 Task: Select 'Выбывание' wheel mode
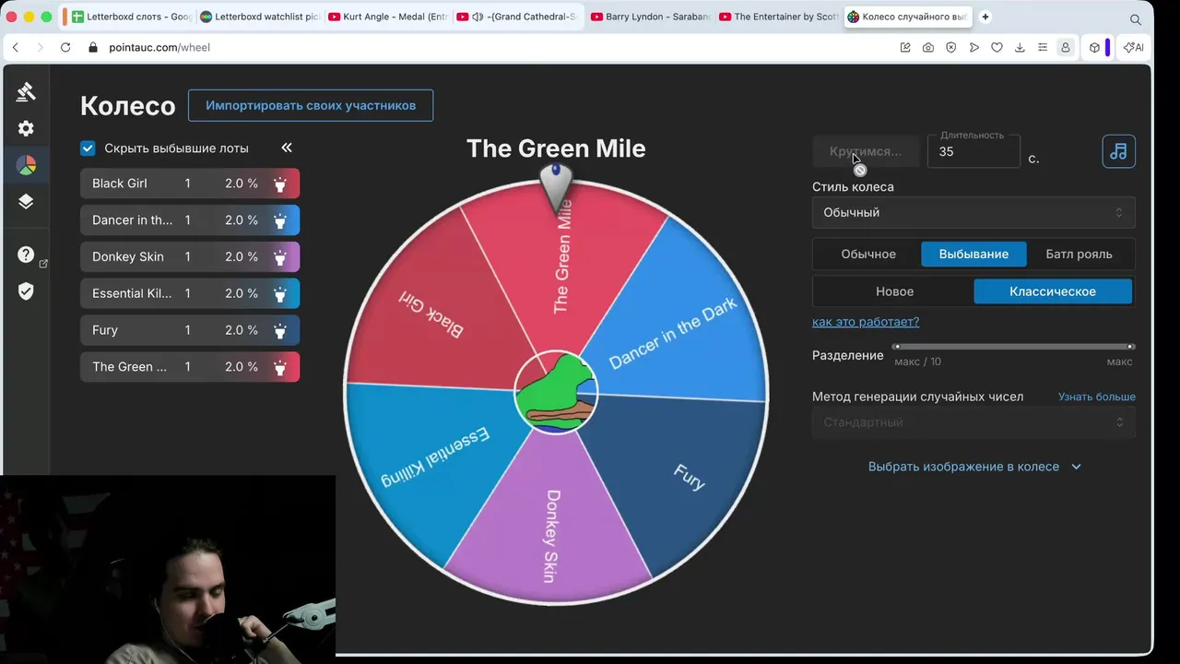click(x=973, y=254)
